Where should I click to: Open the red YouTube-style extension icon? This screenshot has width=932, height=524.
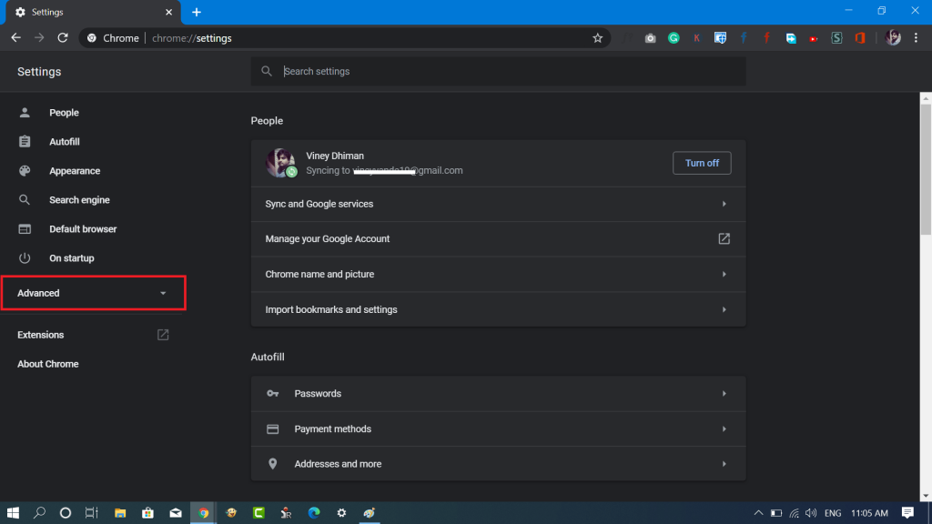click(813, 38)
